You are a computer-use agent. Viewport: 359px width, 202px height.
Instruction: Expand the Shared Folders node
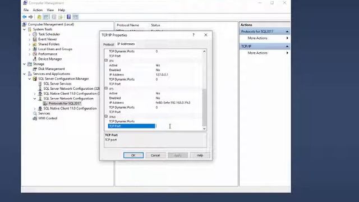[30, 44]
